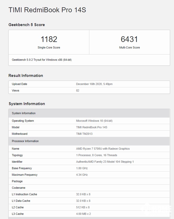174x219 pixels.
Task: Select the L3 Cache value 4.00 MB x 2
Action: [83, 214]
